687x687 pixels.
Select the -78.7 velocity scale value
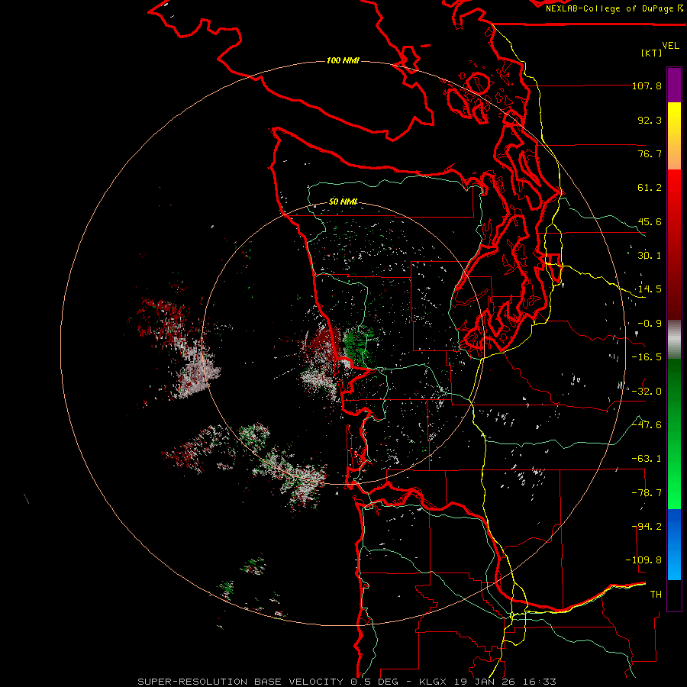coord(647,493)
